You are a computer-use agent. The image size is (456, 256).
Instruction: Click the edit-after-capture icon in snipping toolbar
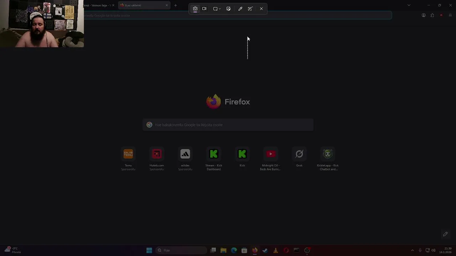tap(229, 9)
